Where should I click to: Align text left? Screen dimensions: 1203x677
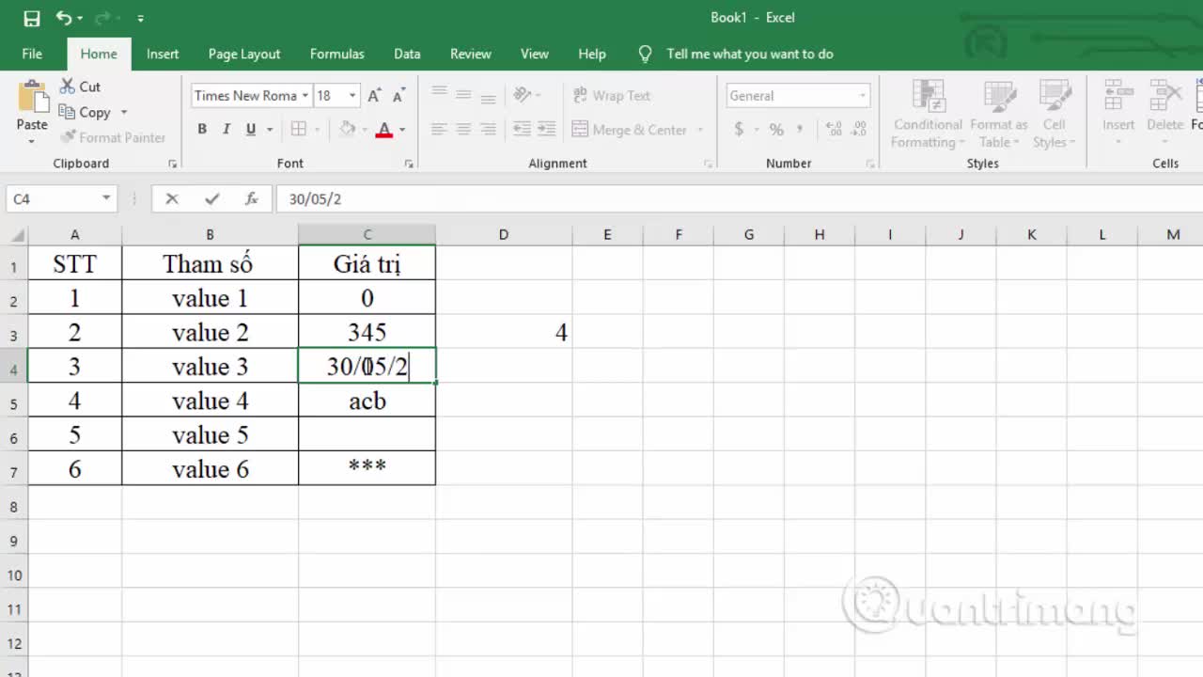point(439,130)
